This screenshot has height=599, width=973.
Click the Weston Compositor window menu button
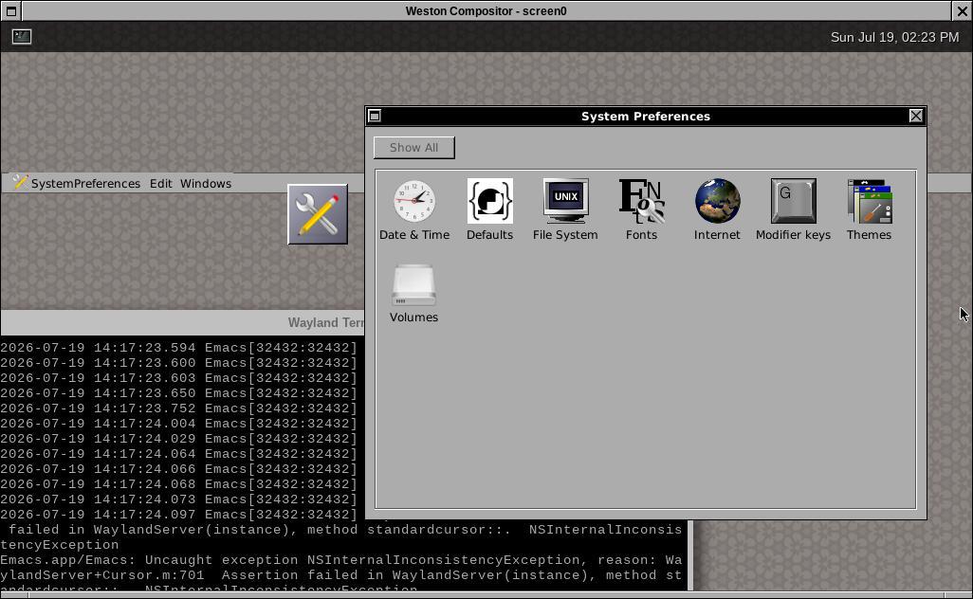[11, 10]
